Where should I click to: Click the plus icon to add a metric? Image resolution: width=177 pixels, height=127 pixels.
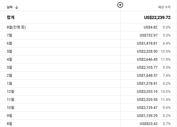point(120,5)
